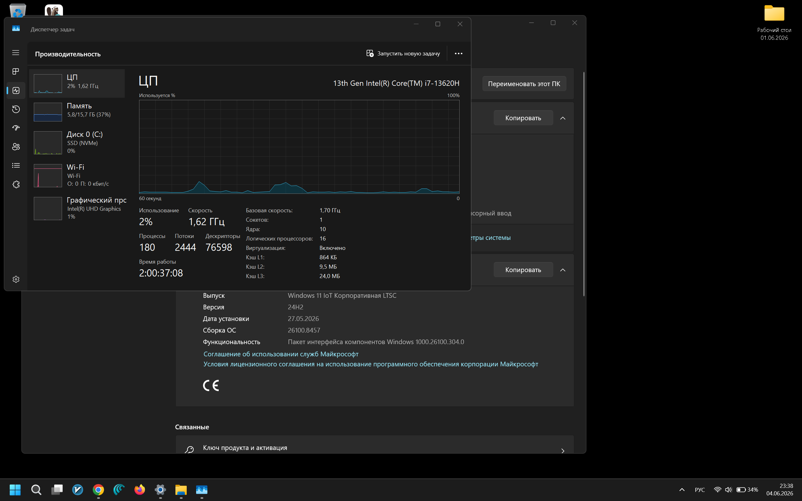Click the three-dot more options button
802x501 pixels.
[458, 53]
